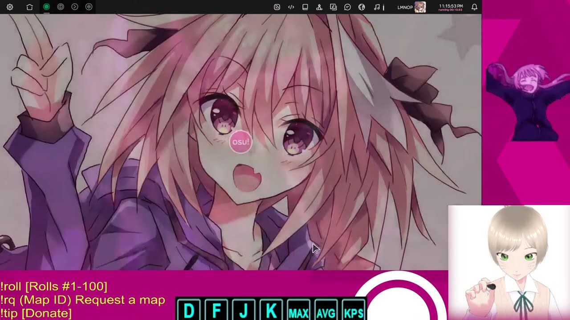Click the LMNOP avatar image
This screenshot has height=320, width=570.
tap(420, 7)
